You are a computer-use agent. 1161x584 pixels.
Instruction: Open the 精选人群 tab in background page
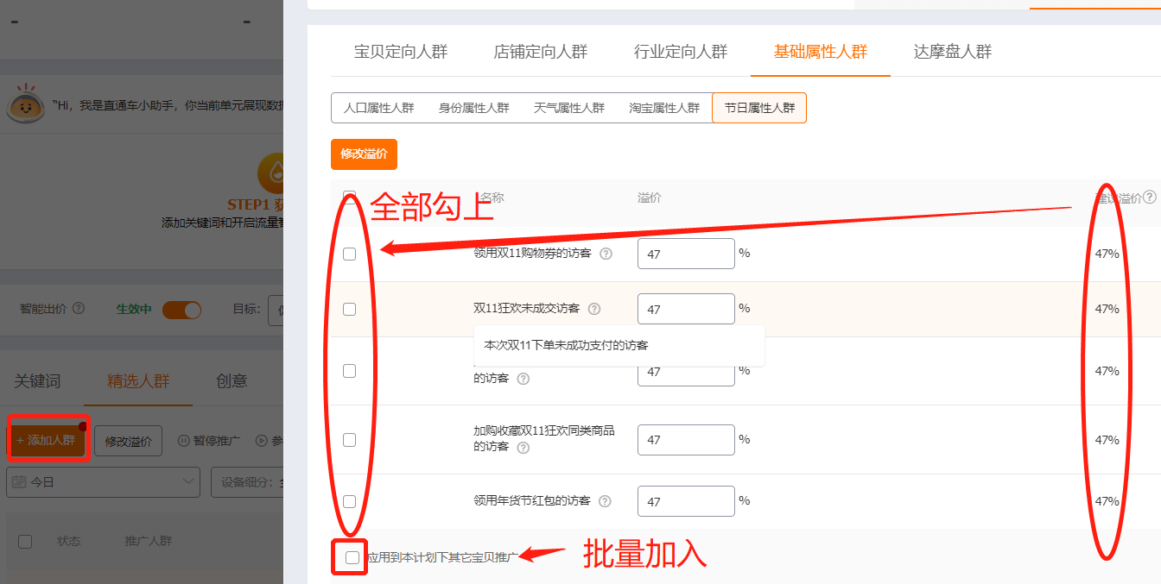tap(138, 381)
